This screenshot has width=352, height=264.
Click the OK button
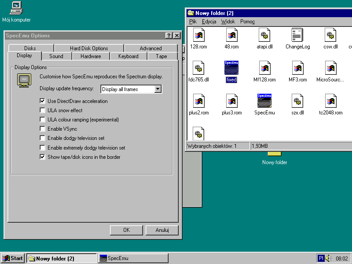click(126, 230)
